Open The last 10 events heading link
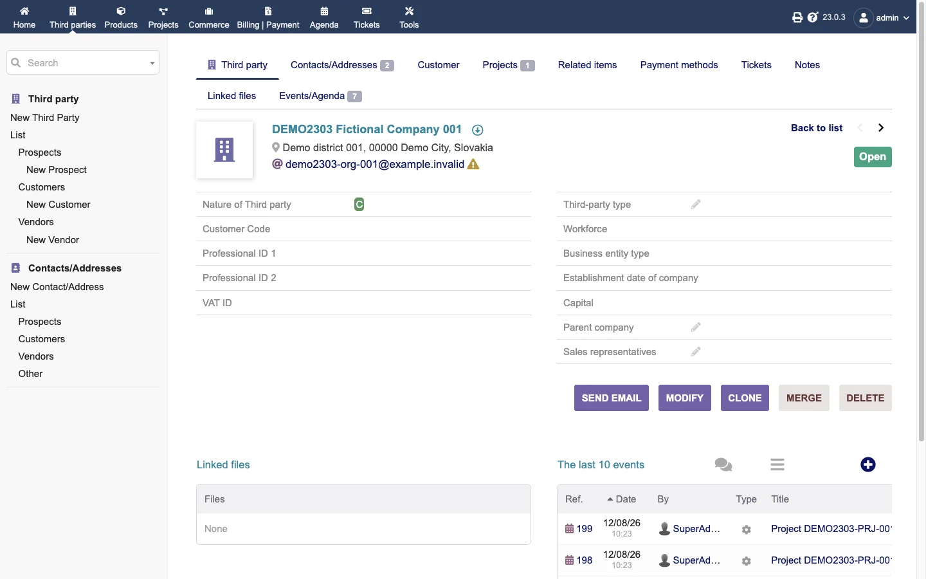 601,464
